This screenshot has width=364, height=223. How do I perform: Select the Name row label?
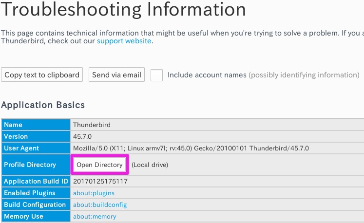tap(36, 125)
